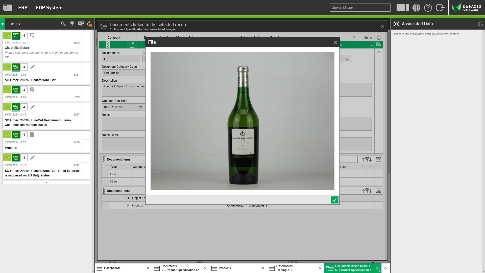Click the column layout icon in top bar
The width and height of the screenshot is (485, 273).
[x=402, y=8]
